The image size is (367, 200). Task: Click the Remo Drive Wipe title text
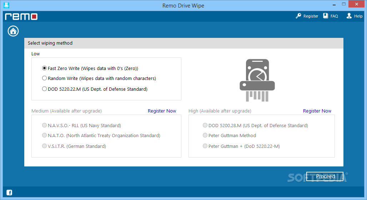pos(183,6)
